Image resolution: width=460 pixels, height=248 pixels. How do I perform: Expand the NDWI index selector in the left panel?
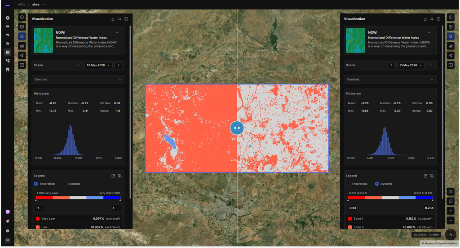117,33
